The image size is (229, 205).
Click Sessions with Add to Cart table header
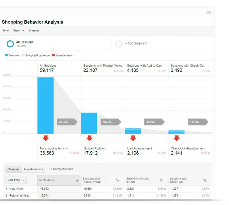click(x=138, y=180)
